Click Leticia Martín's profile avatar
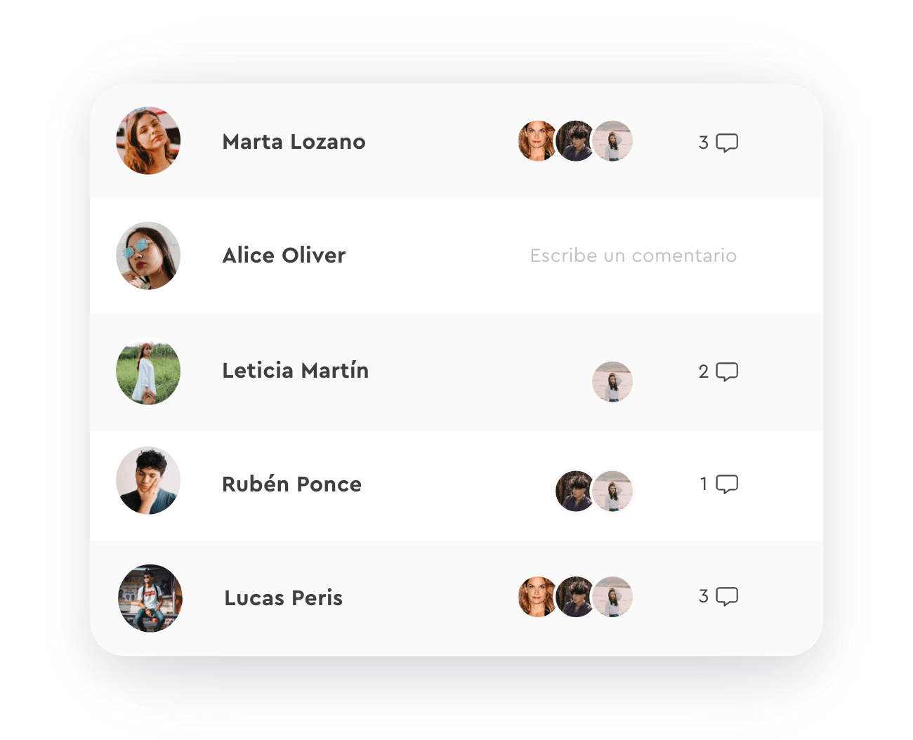 [x=148, y=371]
